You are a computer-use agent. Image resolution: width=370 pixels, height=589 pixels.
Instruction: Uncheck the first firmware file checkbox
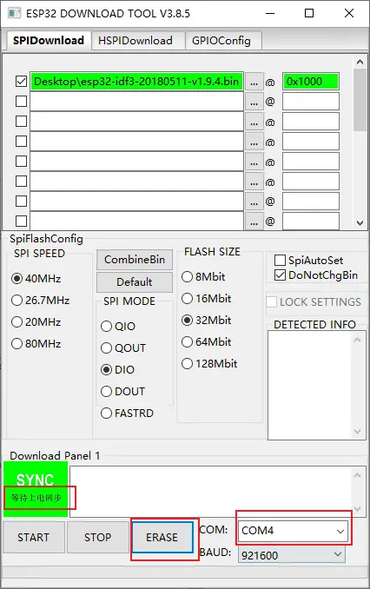pyautogui.click(x=22, y=81)
